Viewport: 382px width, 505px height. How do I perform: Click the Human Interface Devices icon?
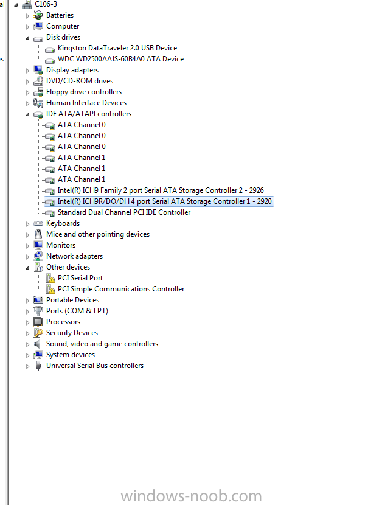[x=38, y=103]
